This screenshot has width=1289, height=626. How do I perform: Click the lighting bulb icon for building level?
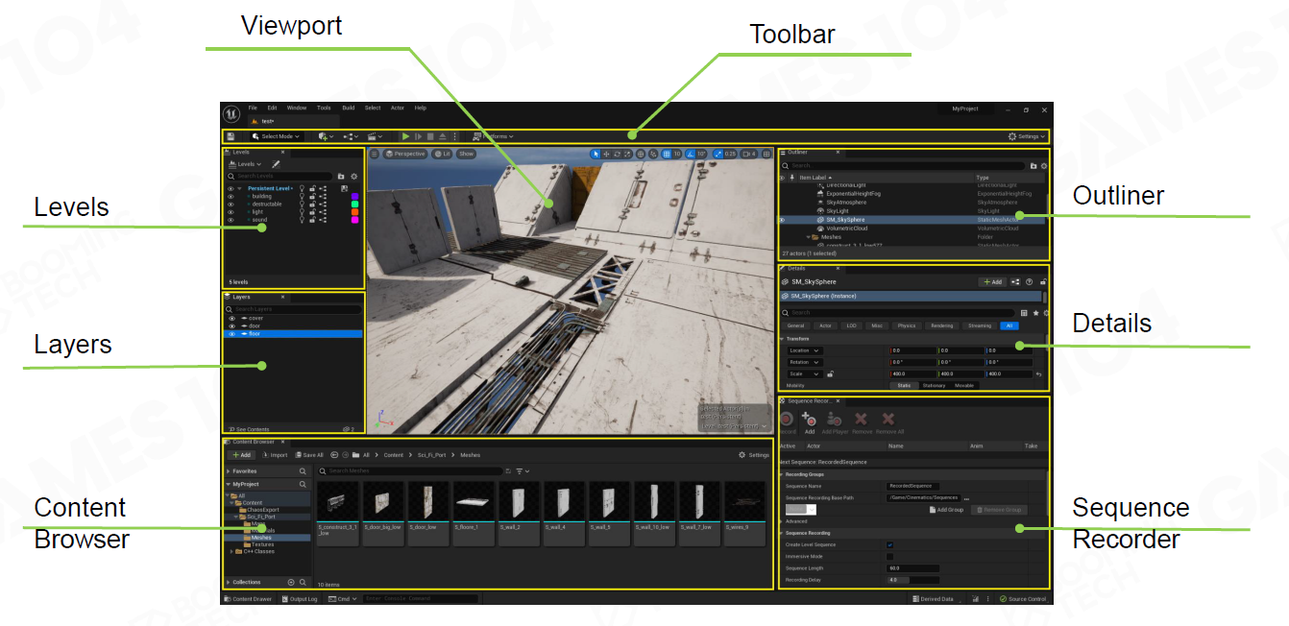point(302,196)
